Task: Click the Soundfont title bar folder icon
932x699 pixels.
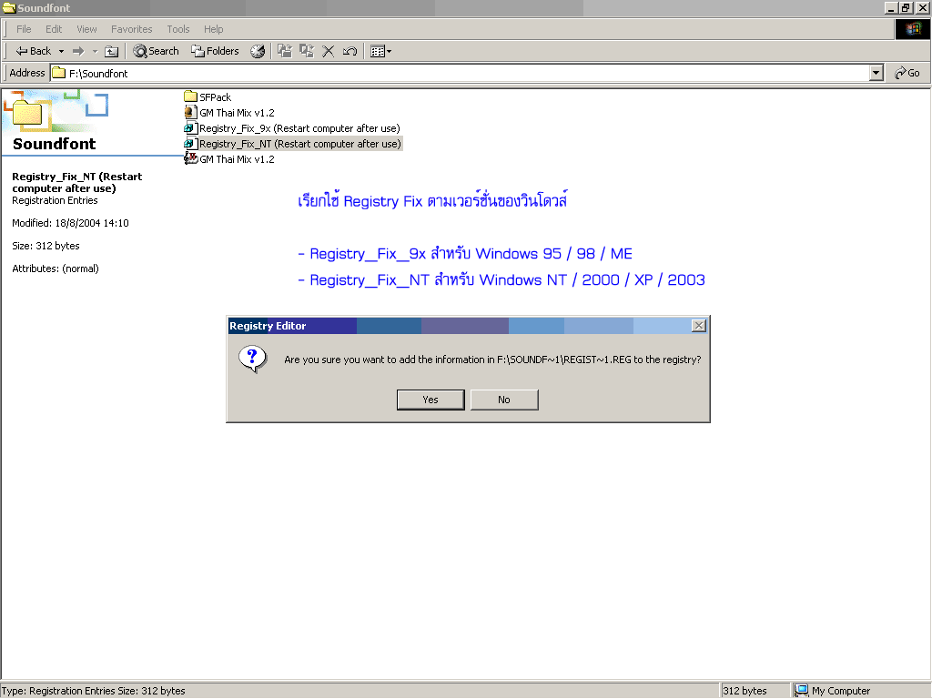Action: point(9,7)
